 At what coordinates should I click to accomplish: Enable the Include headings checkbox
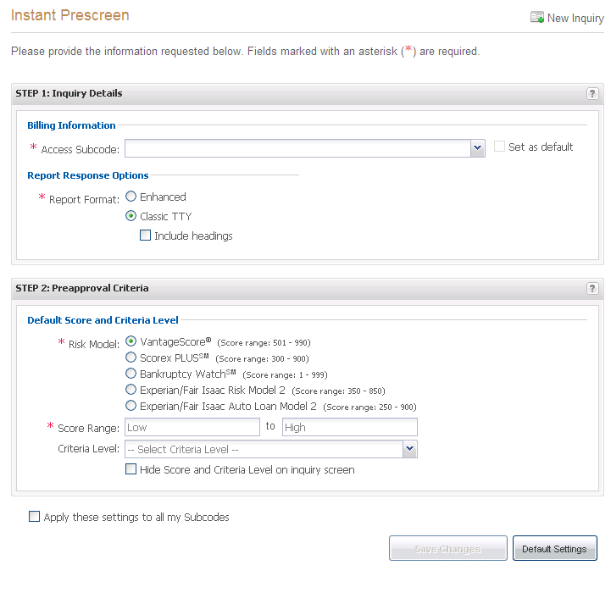[145, 236]
